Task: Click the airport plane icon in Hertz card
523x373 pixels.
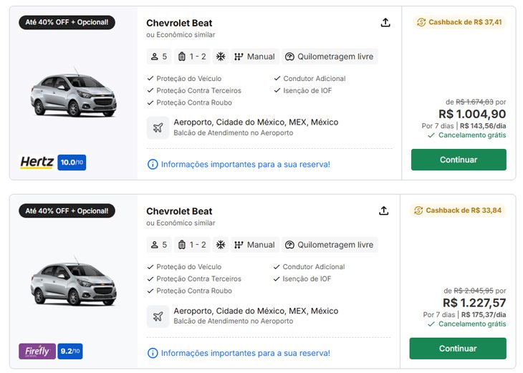Action: click(x=158, y=127)
